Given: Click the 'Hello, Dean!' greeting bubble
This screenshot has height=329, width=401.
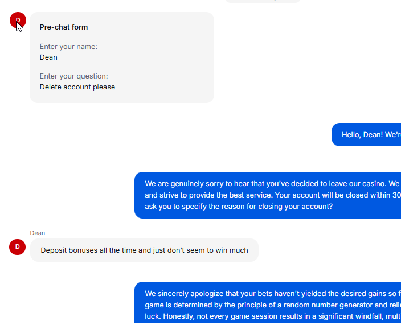Looking at the screenshot, I should (x=370, y=135).
